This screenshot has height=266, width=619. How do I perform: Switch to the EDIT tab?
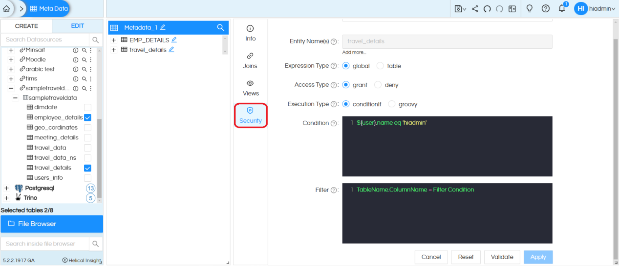point(78,26)
